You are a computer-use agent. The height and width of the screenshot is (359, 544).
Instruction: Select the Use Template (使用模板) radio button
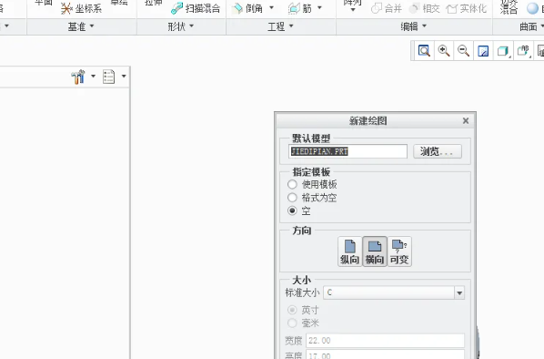pos(292,184)
